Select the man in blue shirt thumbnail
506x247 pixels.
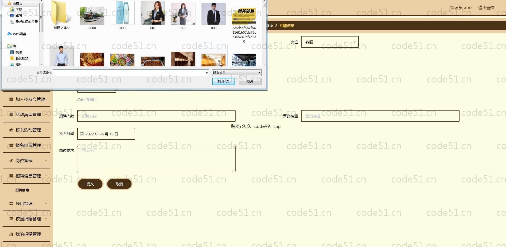pyautogui.click(x=62, y=56)
